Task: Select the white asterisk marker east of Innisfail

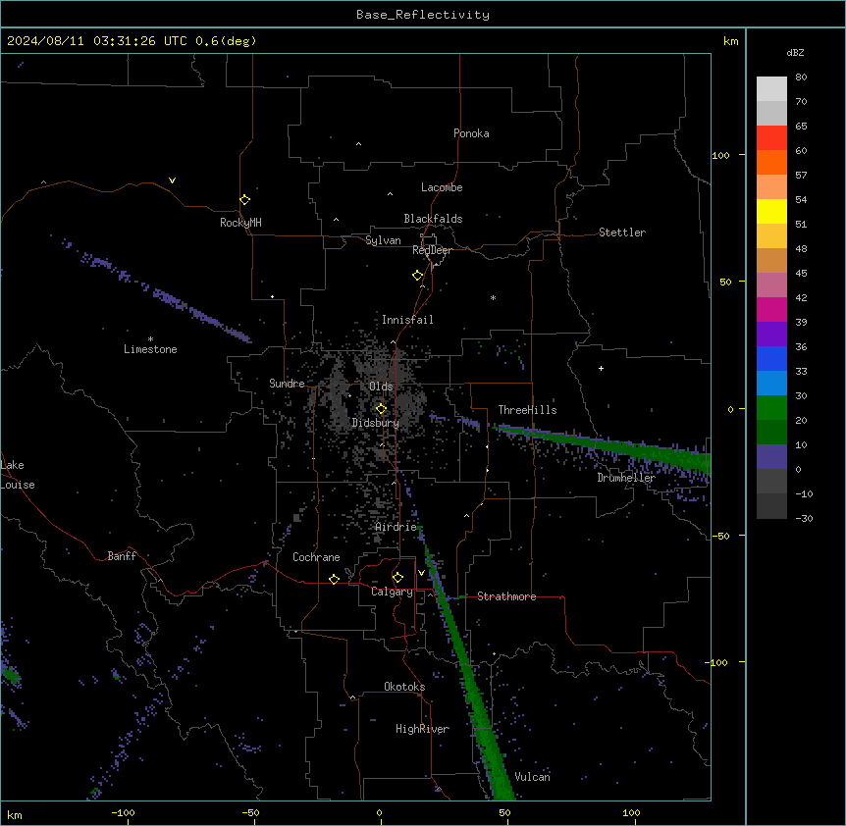Action: (493, 297)
